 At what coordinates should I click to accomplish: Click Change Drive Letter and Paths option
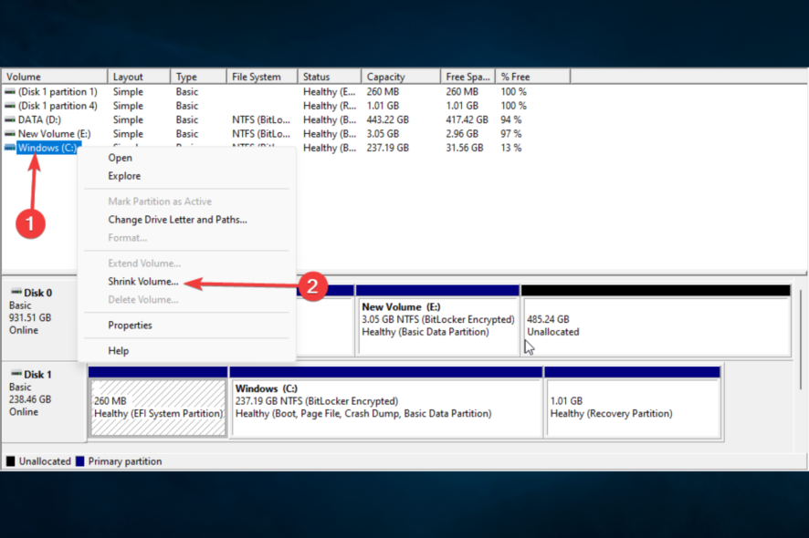[x=177, y=219]
